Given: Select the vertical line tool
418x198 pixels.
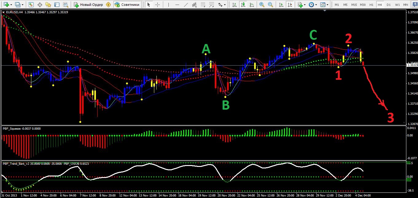Looking at the screenshot, I should coord(169,5).
